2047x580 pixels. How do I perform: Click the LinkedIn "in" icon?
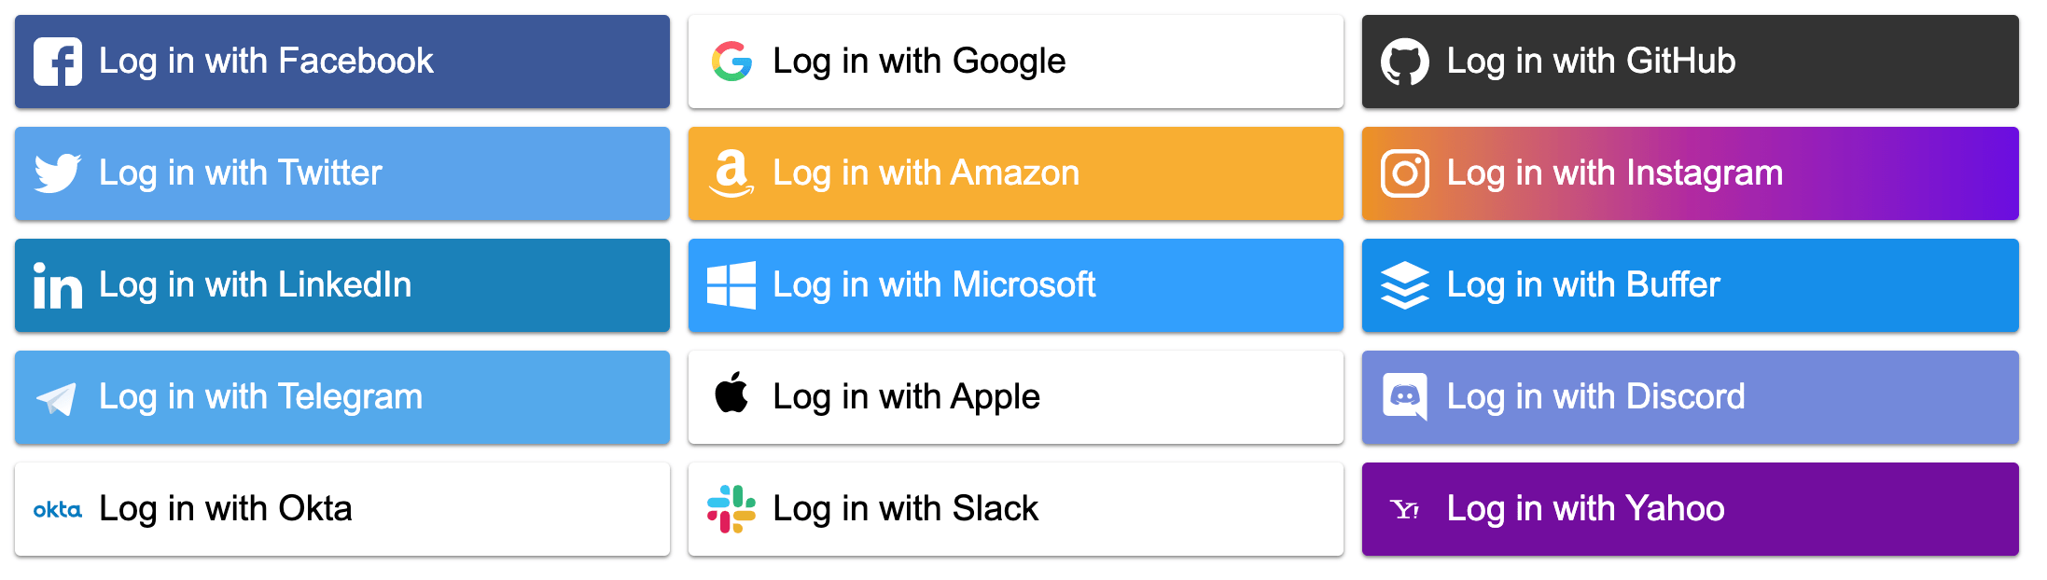[x=58, y=285]
